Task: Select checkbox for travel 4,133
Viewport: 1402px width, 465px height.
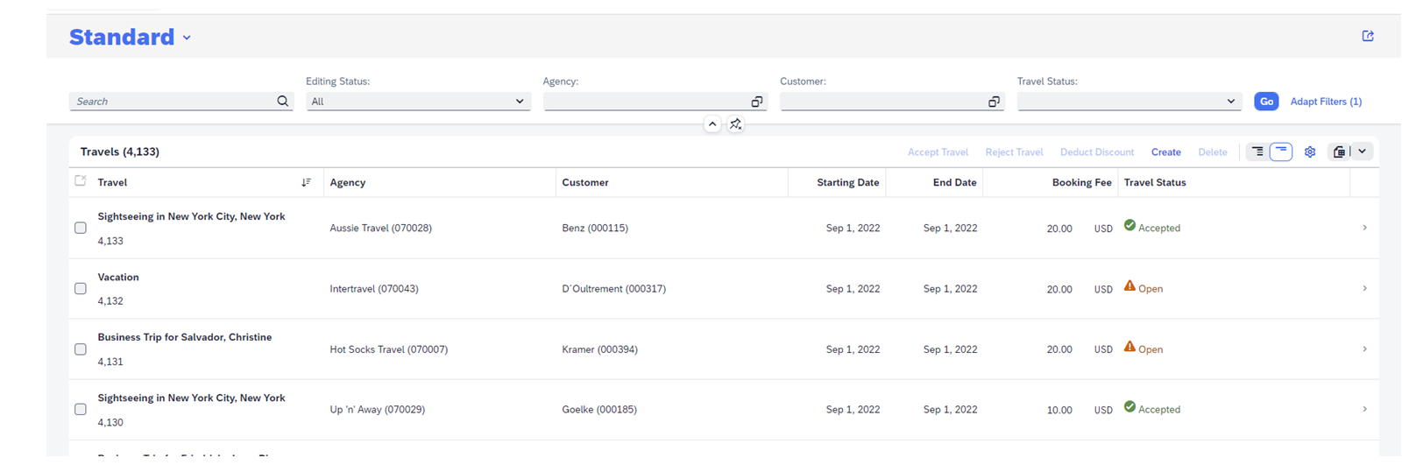Action: [x=81, y=228]
